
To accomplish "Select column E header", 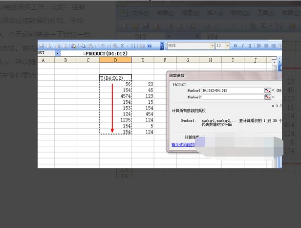I will [x=143, y=60].
